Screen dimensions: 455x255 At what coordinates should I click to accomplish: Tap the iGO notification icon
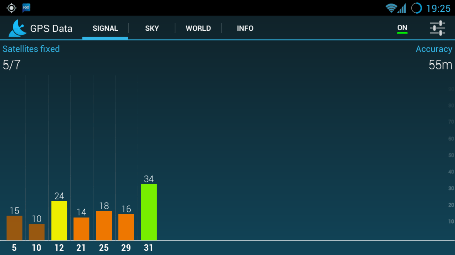26,8
